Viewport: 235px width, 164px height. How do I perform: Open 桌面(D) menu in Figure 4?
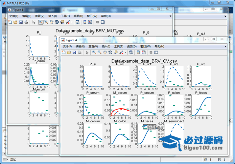click(x=132, y=47)
